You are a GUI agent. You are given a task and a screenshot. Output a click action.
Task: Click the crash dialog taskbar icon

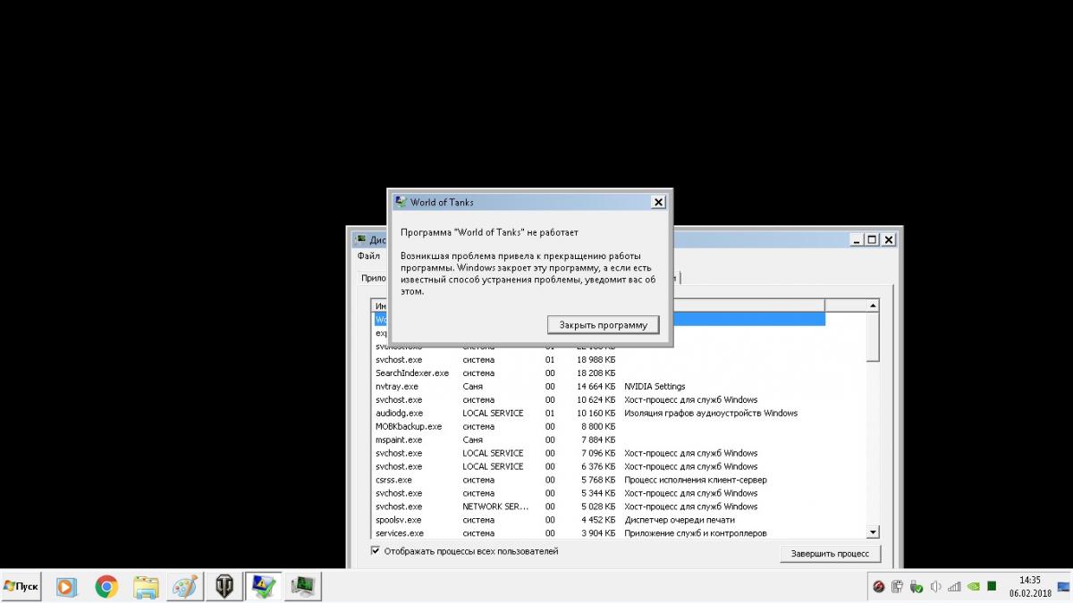pyautogui.click(x=264, y=586)
